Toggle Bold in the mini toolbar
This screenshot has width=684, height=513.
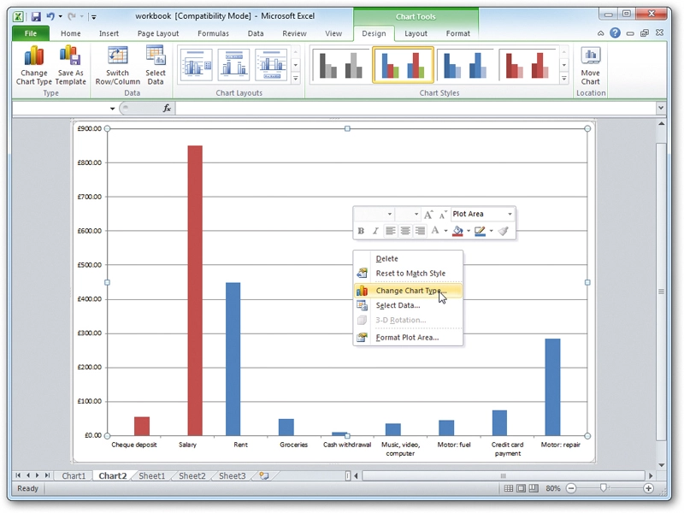click(361, 231)
